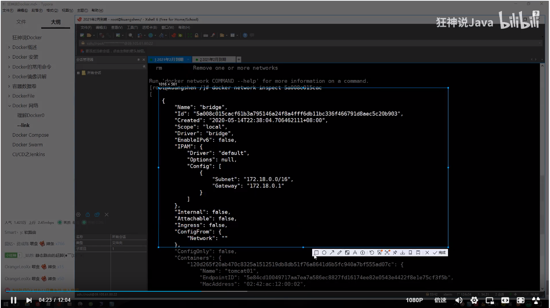
Task: Save the screenshot via download icon
Action: [403, 253]
